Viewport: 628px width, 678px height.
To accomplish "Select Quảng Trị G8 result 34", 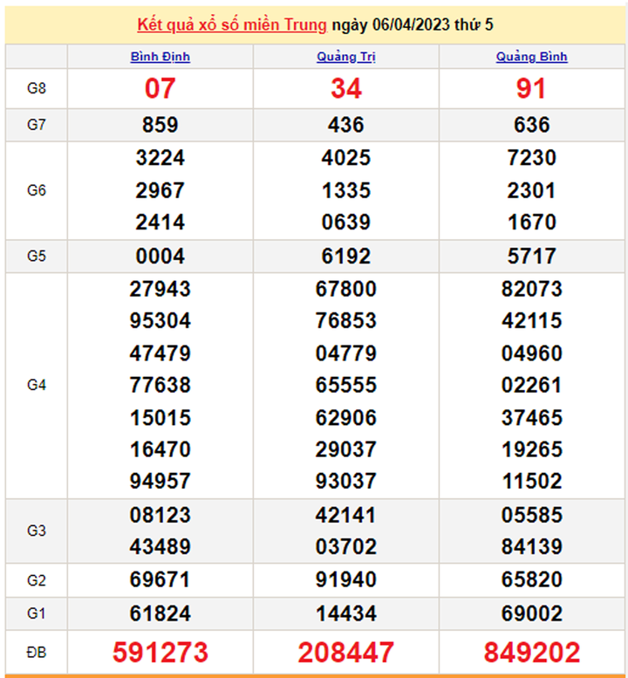I will click(345, 88).
